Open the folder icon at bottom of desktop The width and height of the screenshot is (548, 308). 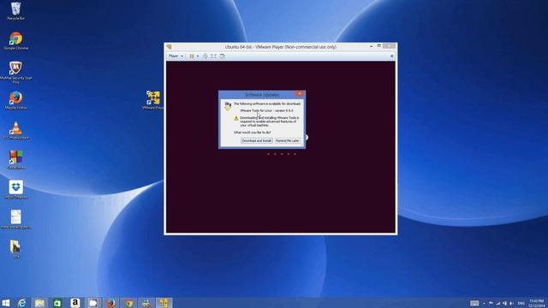tap(15, 249)
